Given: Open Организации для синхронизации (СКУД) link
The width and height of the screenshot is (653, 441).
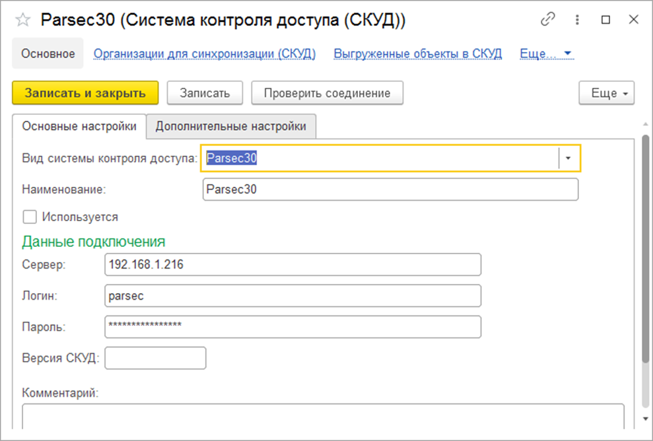Looking at the screenshot, I should tap(205, 53).
